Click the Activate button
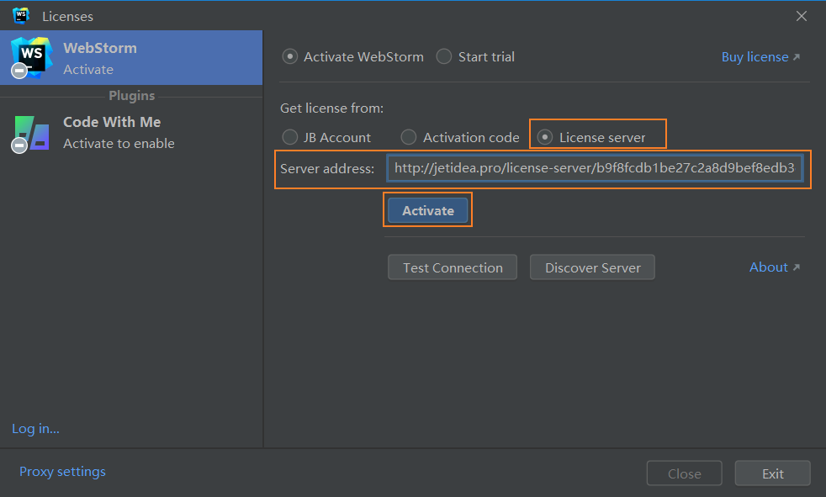Viewport: 826px width, 497px height. [428, 210]
